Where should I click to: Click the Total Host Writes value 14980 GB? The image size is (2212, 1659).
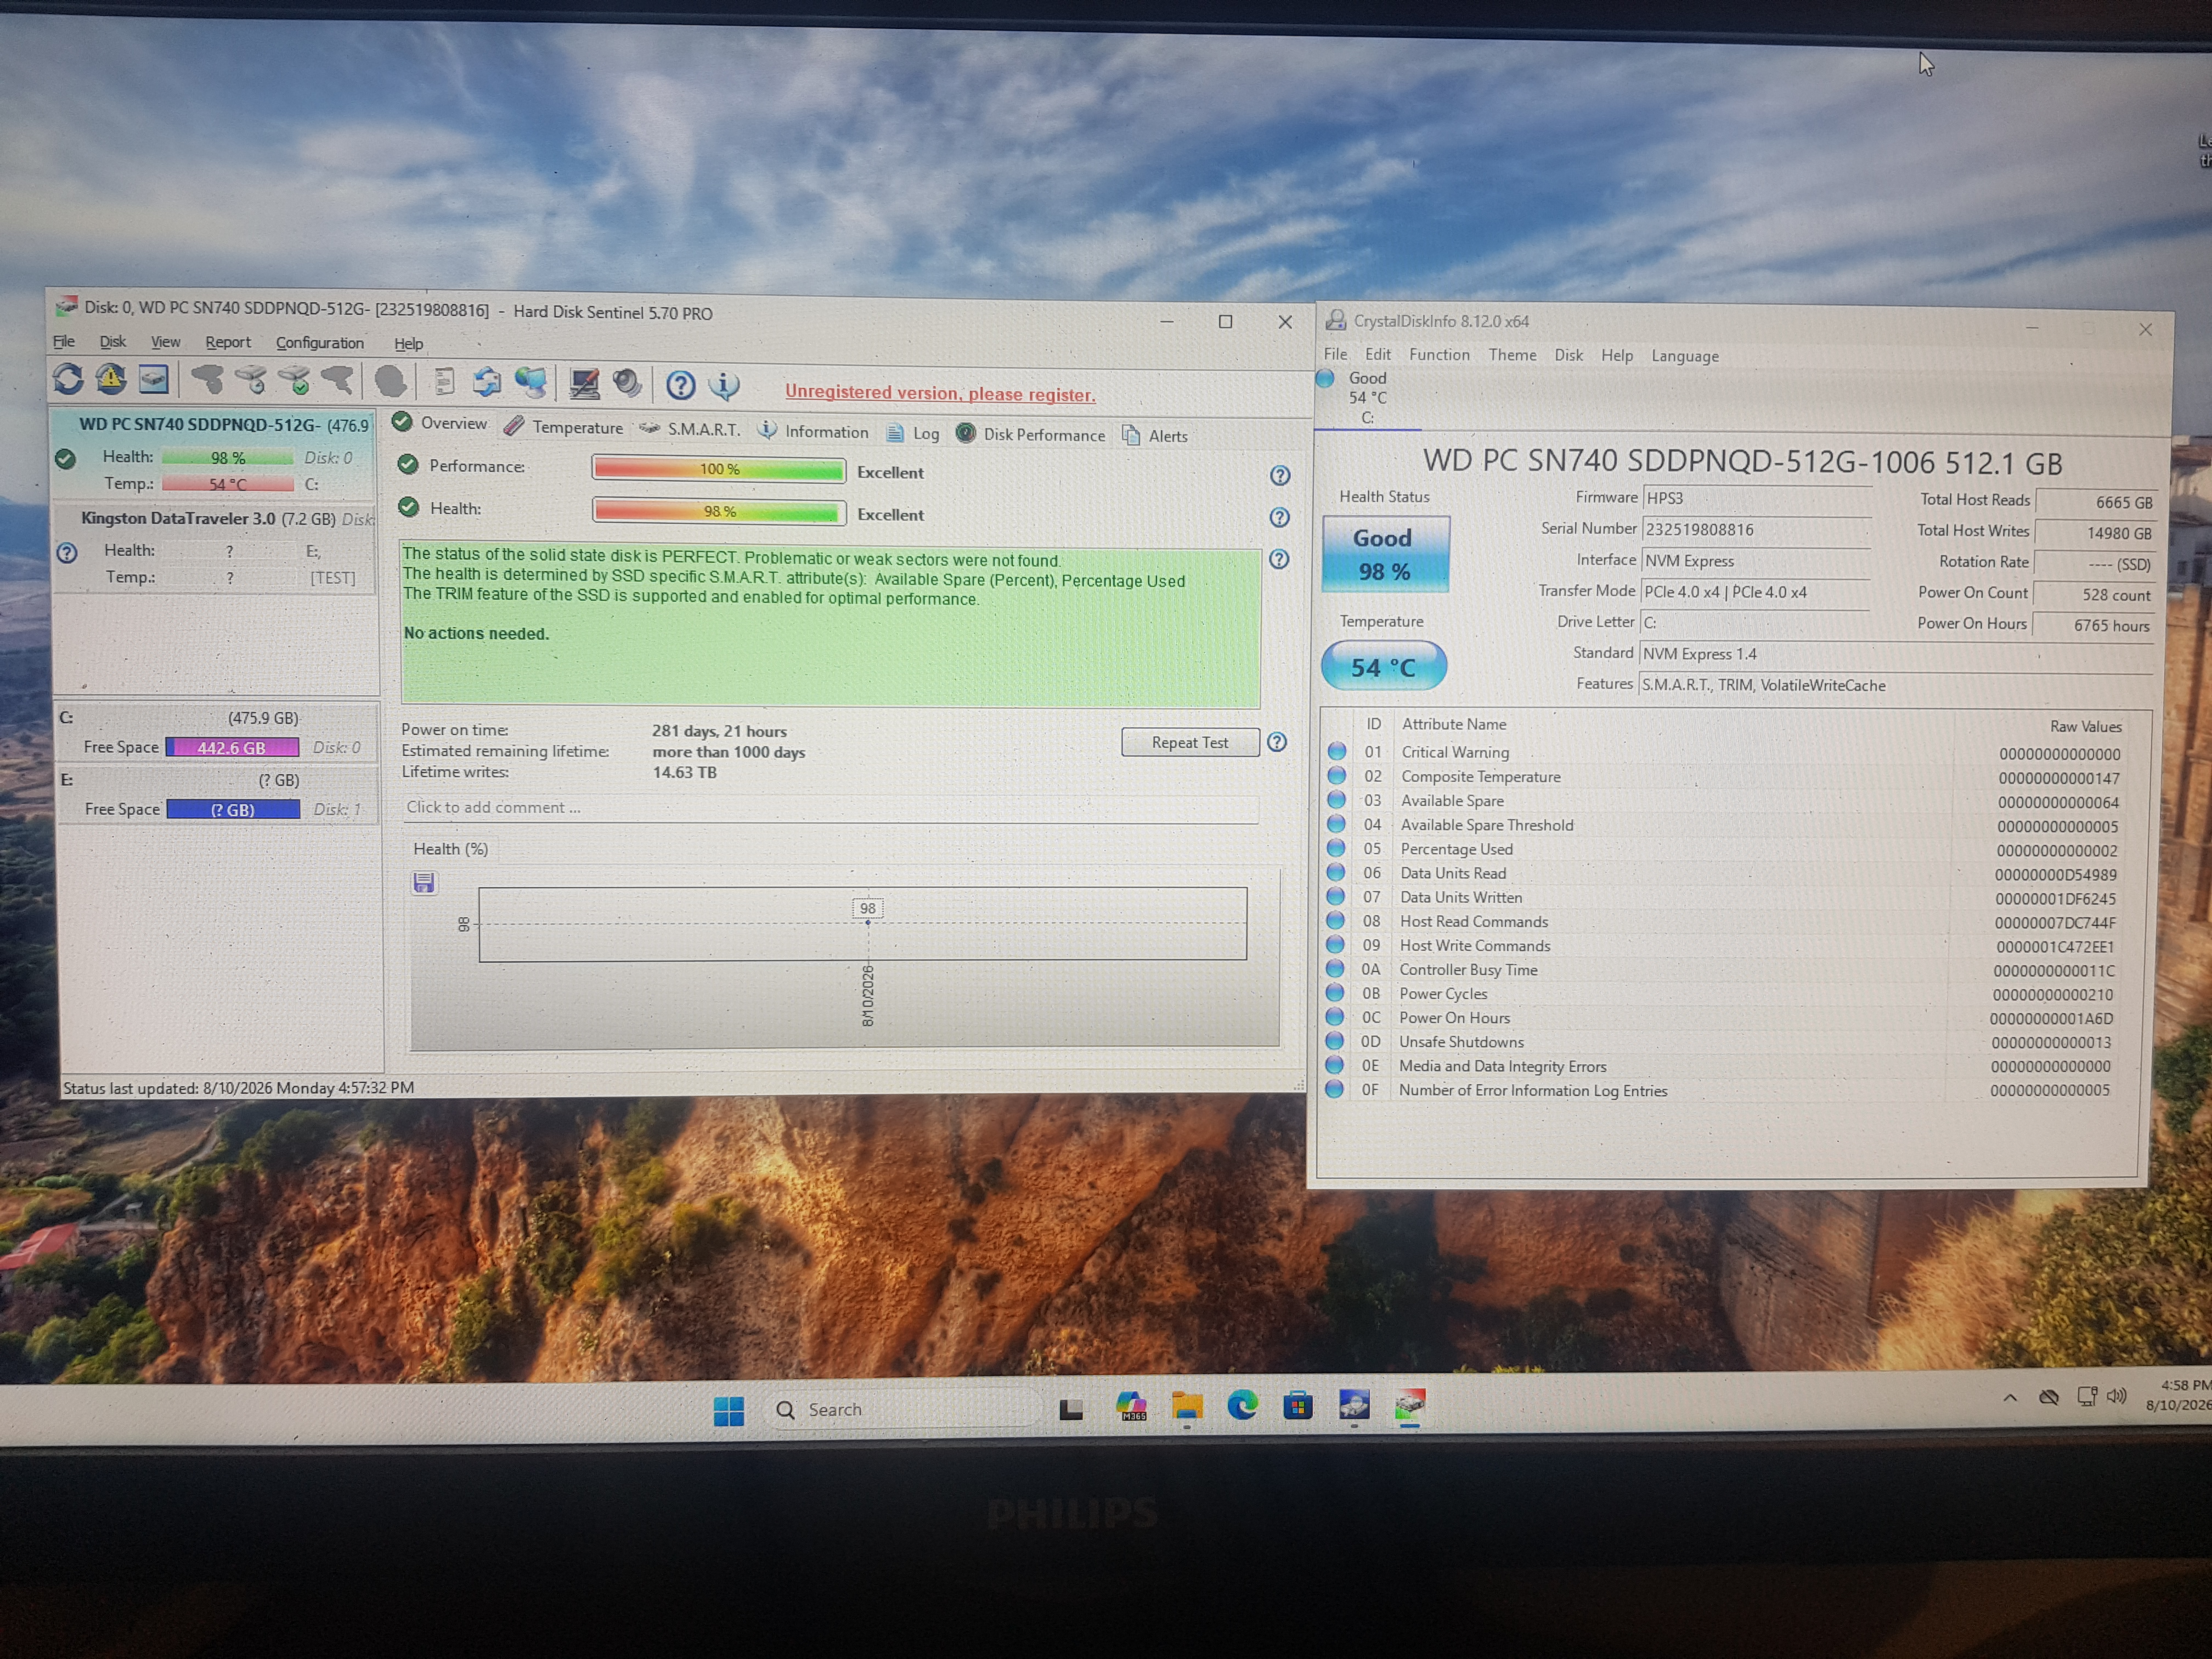[2095, 533]
